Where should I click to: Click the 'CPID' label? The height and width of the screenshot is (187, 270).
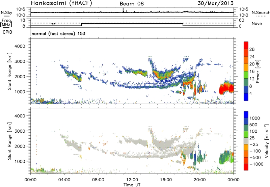click(7, 32)
